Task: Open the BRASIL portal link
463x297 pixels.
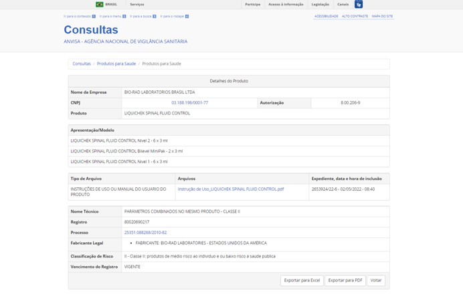Action: point(111,5)
